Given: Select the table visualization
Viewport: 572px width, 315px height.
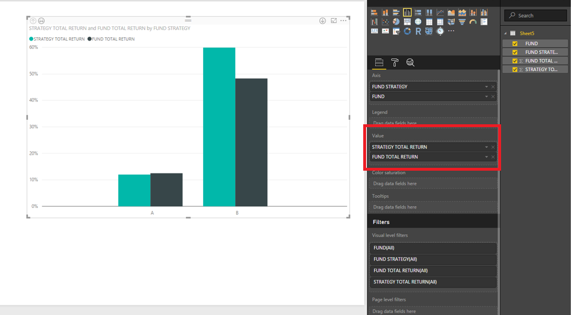Looking at the screenshot, I should click(x=430, y=22).
